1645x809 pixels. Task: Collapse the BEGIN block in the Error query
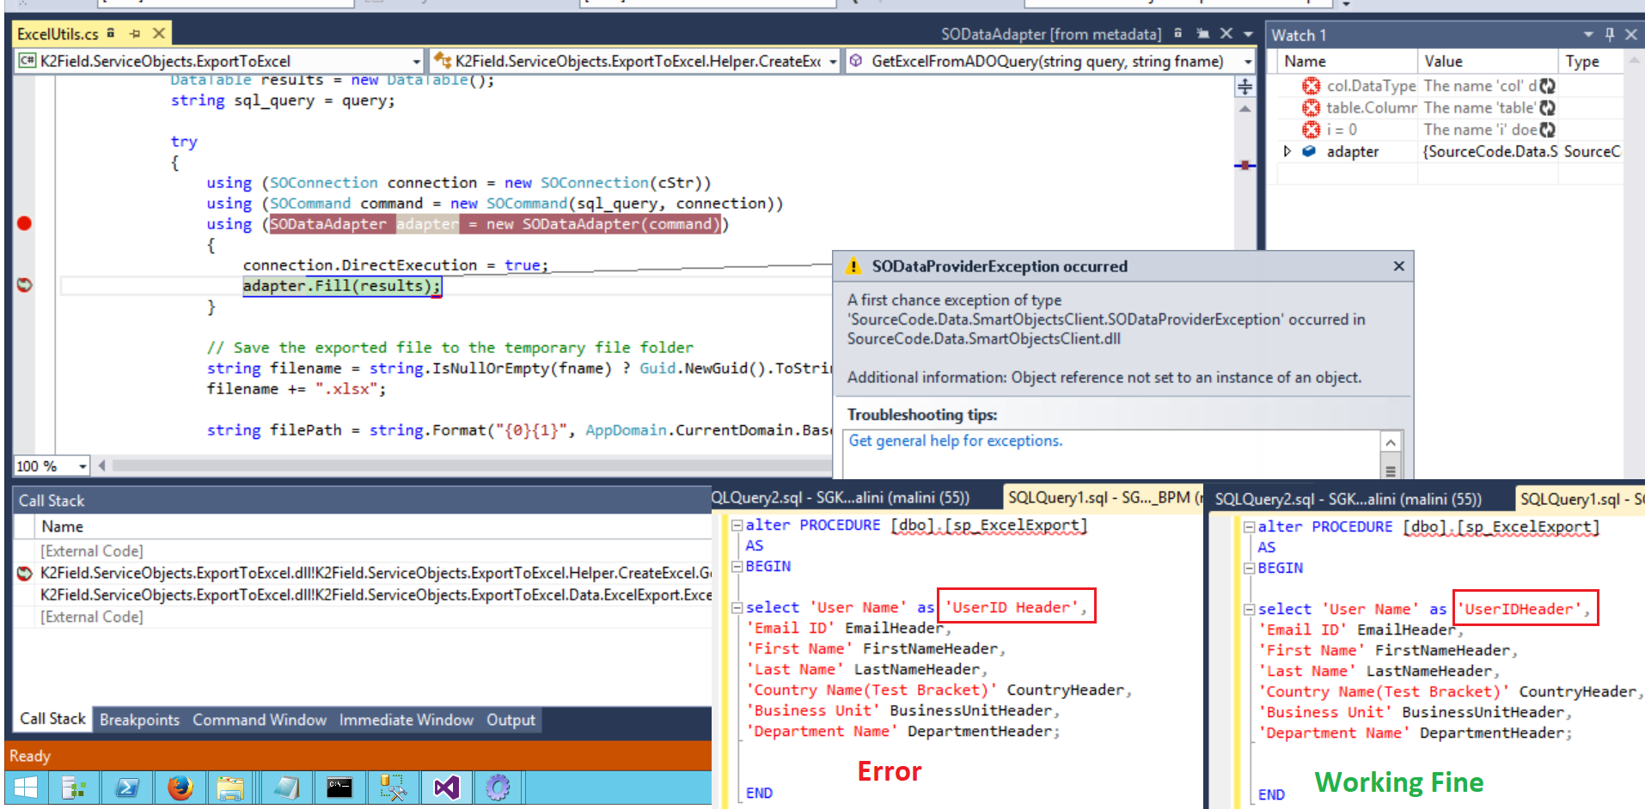point(737,566)
